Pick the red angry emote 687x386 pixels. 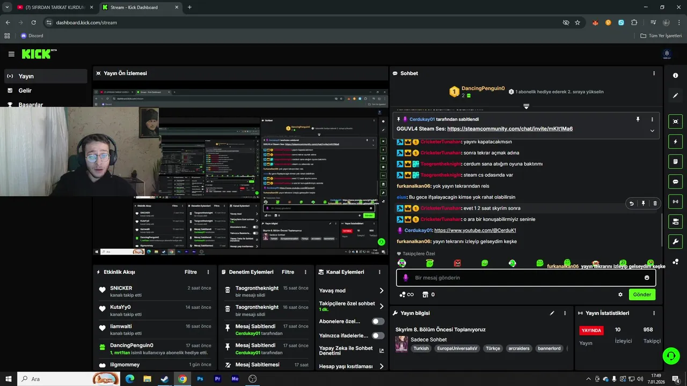pos(457,263)
